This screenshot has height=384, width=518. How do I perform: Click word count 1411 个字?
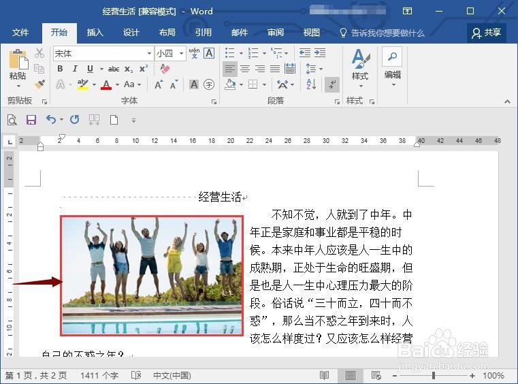(99, 376)
